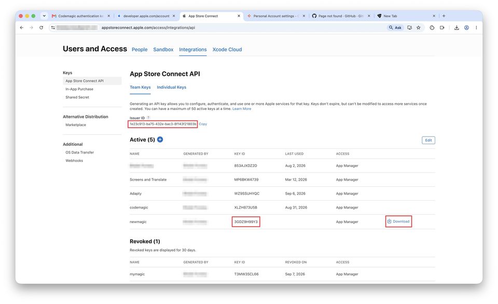Click the Edit button for active keys

(428, 141)
